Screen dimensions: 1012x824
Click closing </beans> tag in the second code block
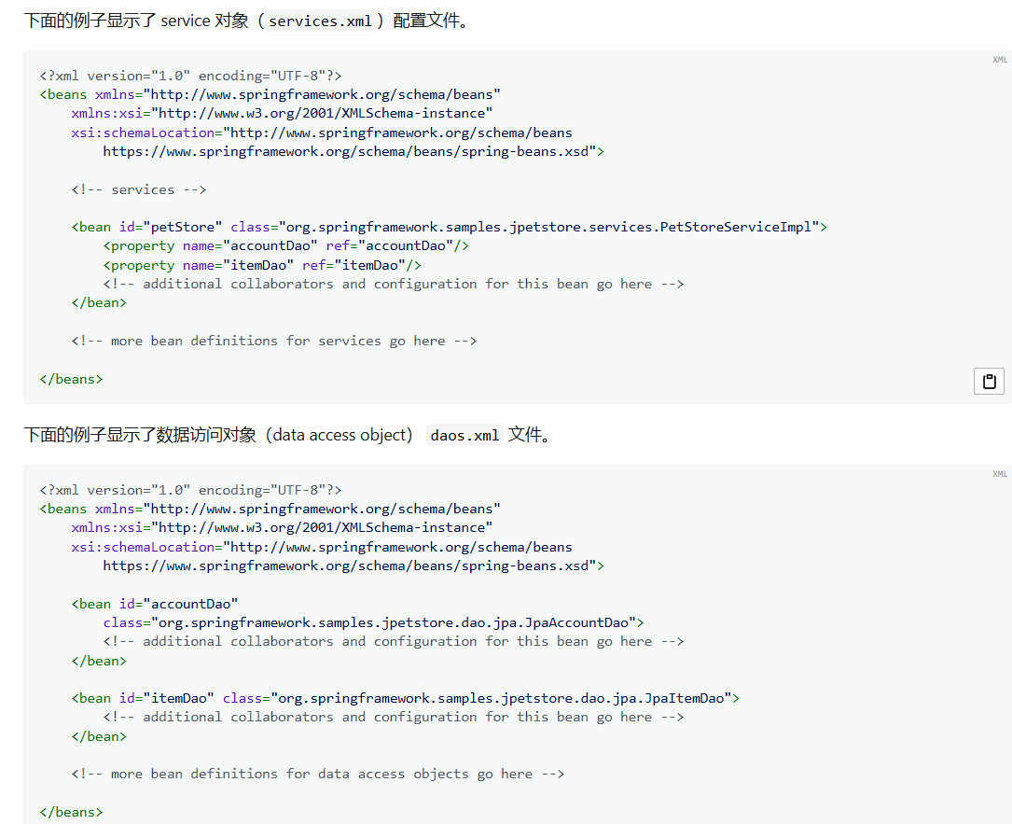(71, 812)
